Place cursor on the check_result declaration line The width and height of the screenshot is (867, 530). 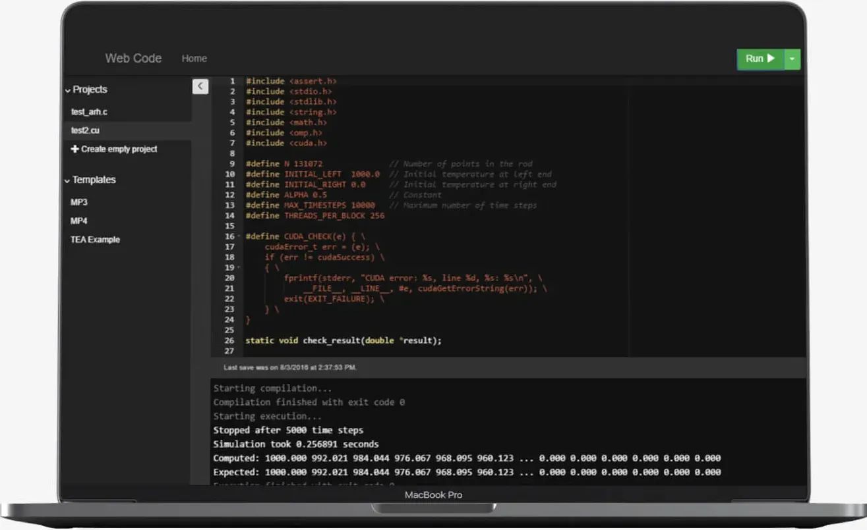tap(343, 340)
